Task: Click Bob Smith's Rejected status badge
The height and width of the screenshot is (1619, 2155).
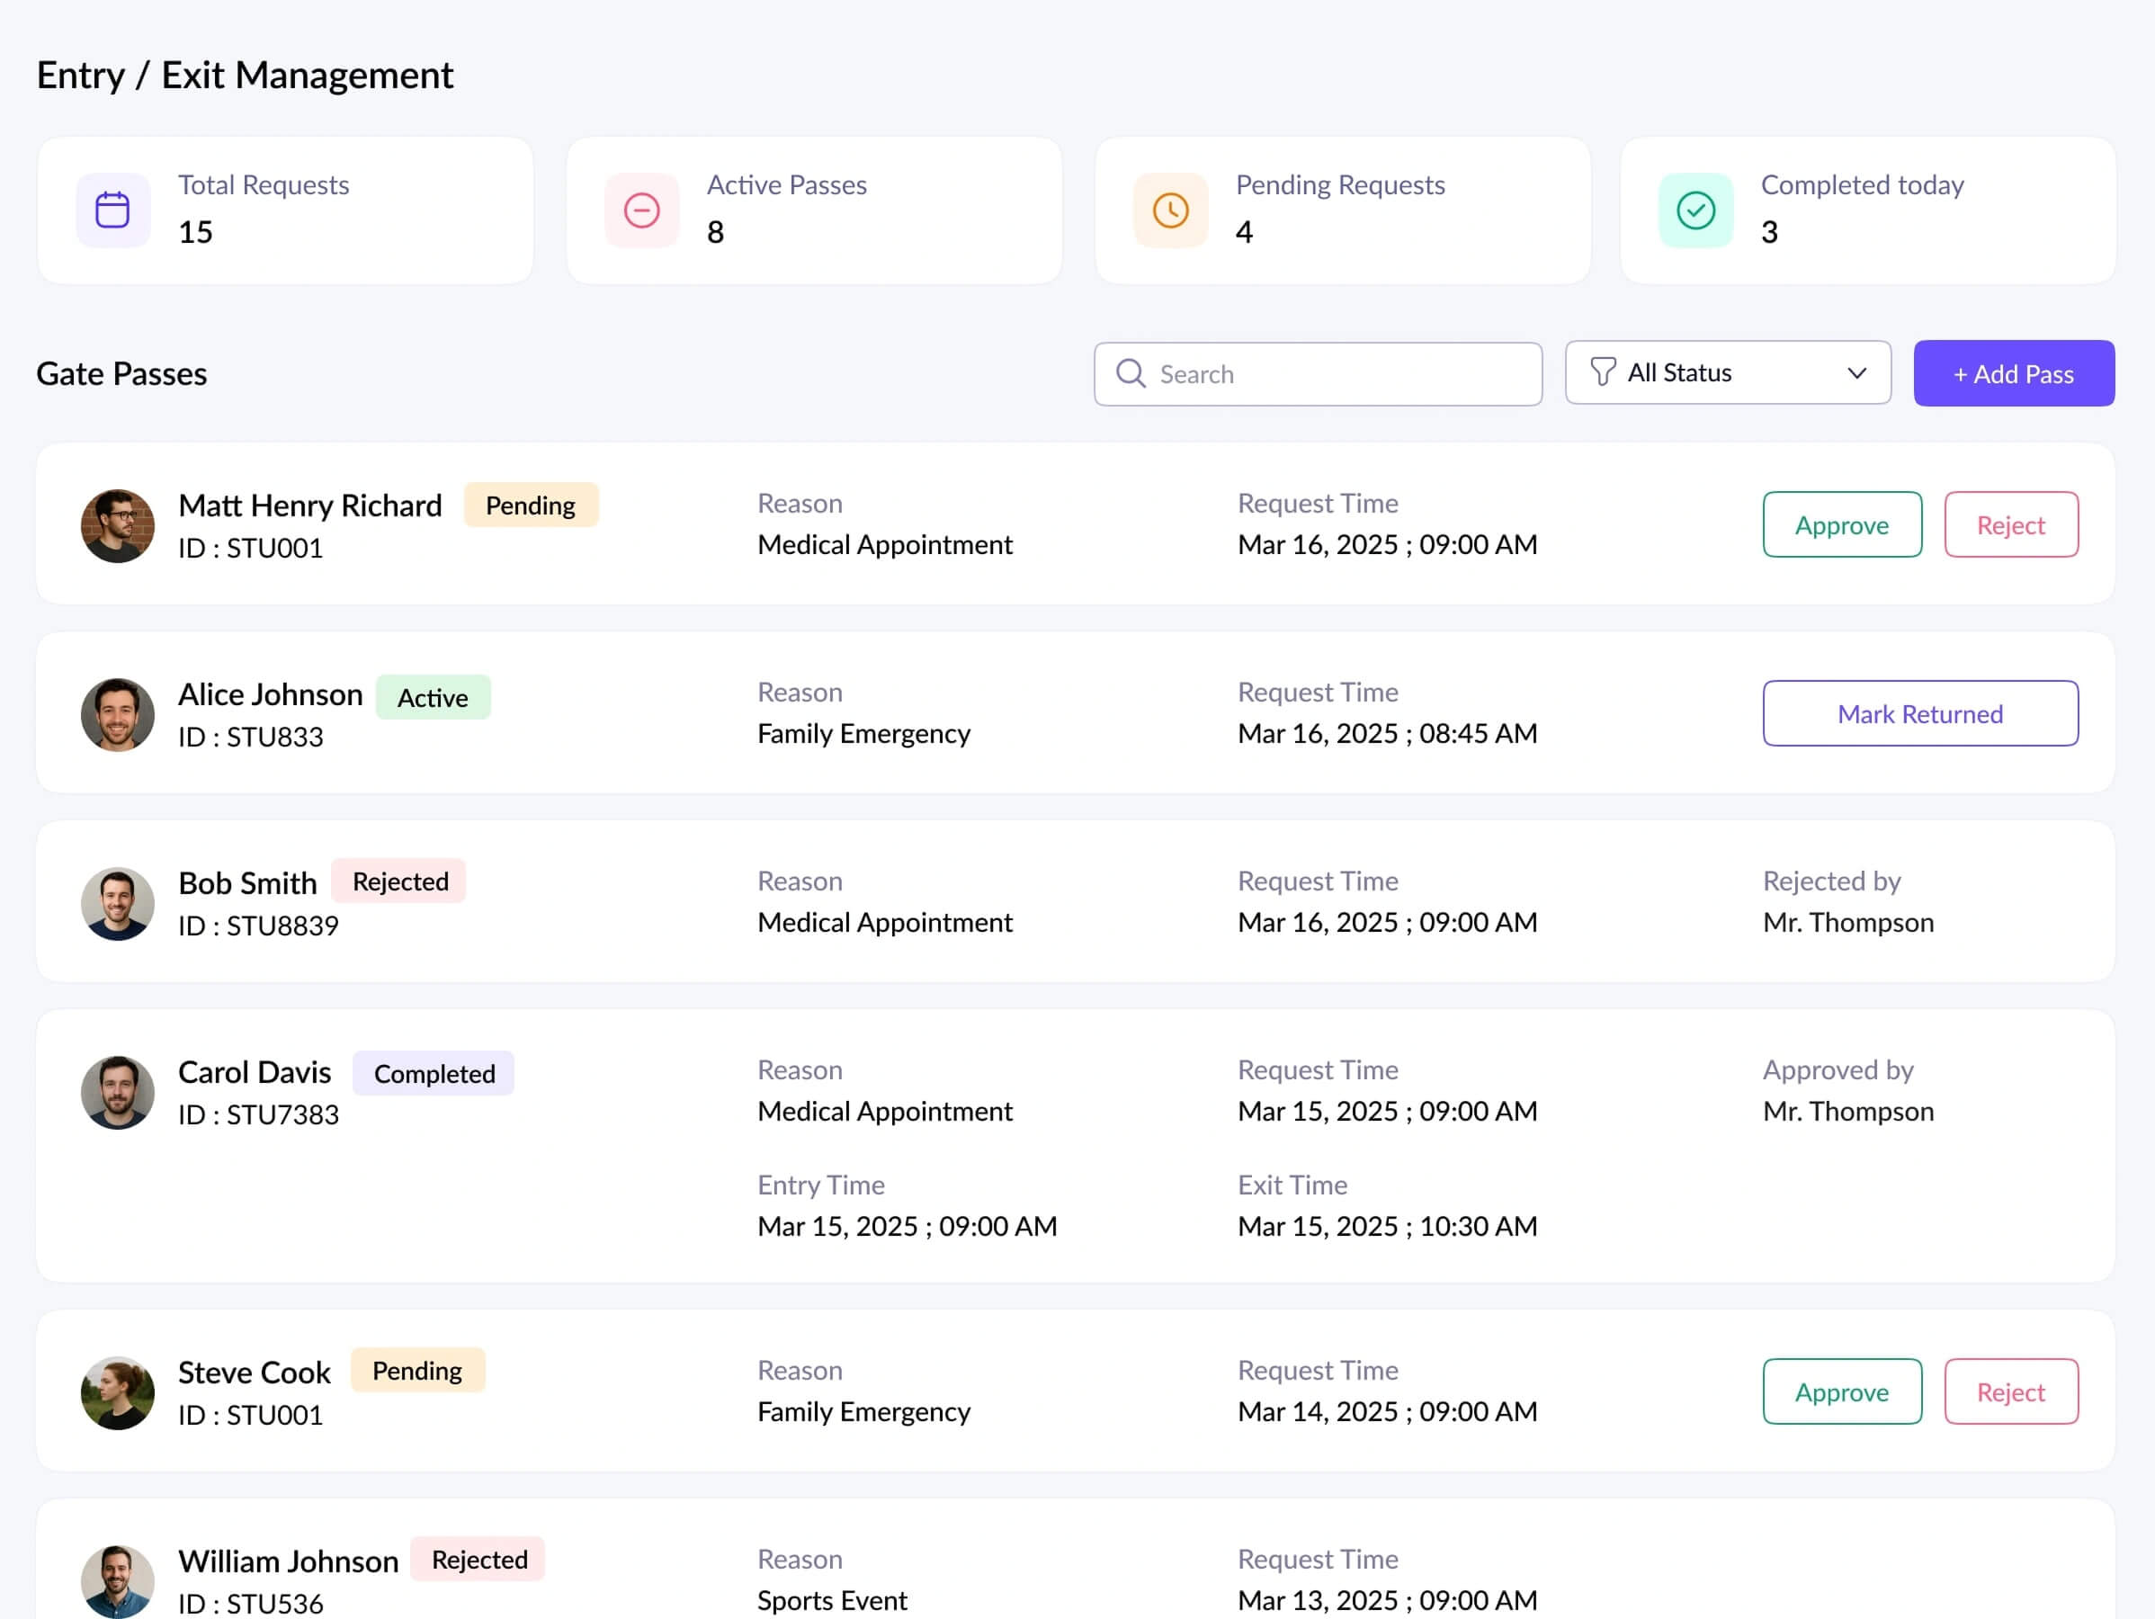Action: click(x=399, y=881)
